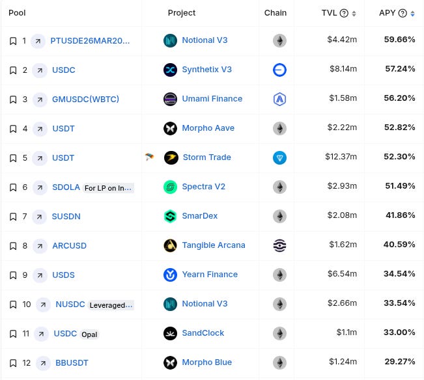Show APY help tooltip icon

coord(403,13)
